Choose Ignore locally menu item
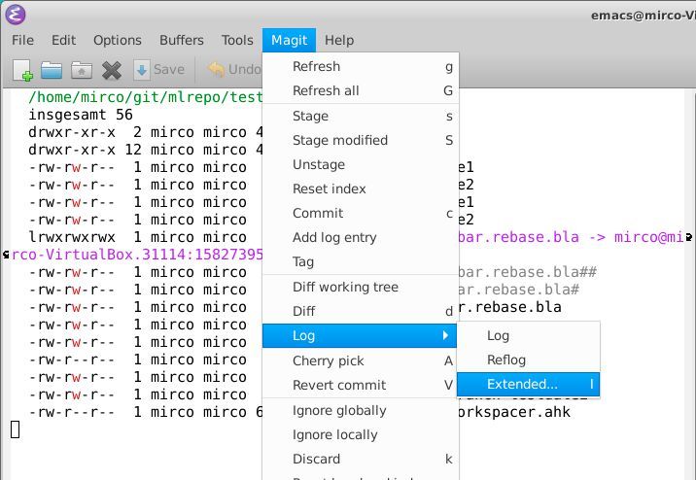This screenshot has width=696, height=480. [361, 434]
